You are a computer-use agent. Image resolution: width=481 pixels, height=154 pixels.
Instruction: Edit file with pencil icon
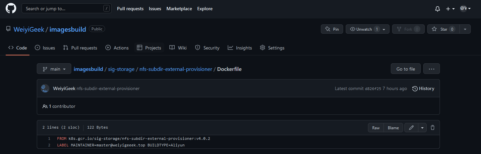(x=411, y=128)
